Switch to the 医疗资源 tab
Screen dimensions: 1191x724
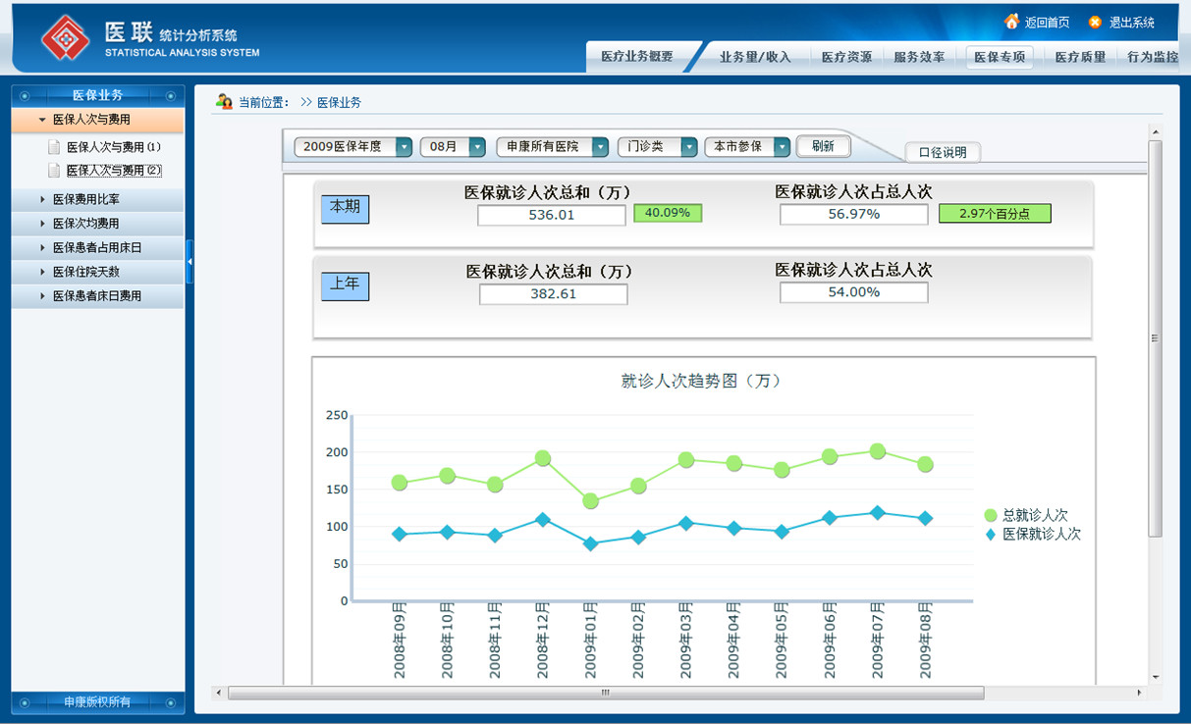tap(846, 57)
